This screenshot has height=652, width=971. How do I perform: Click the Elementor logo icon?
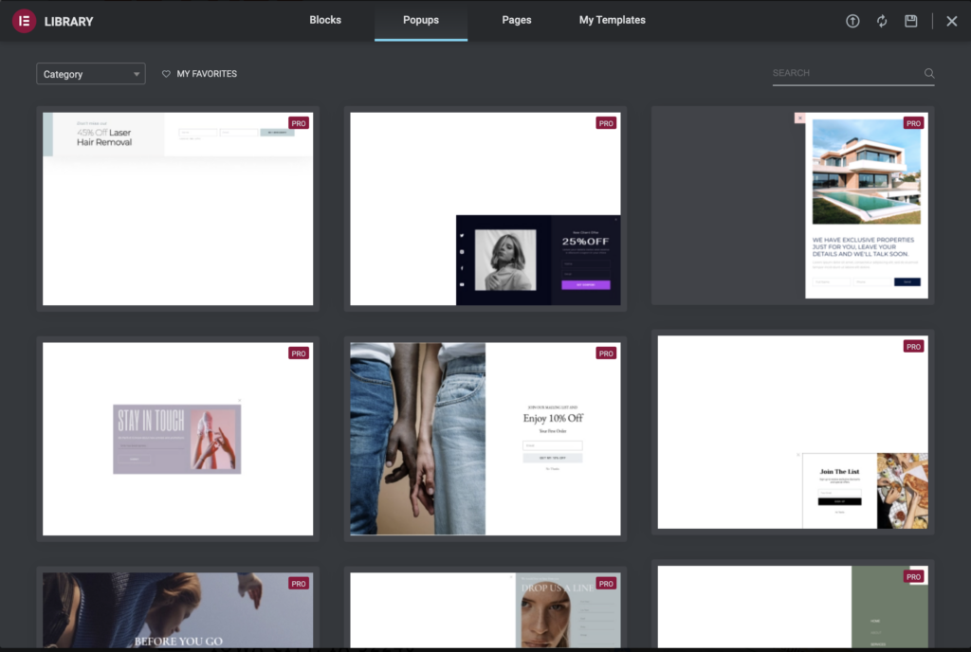(x=24, y=21)
